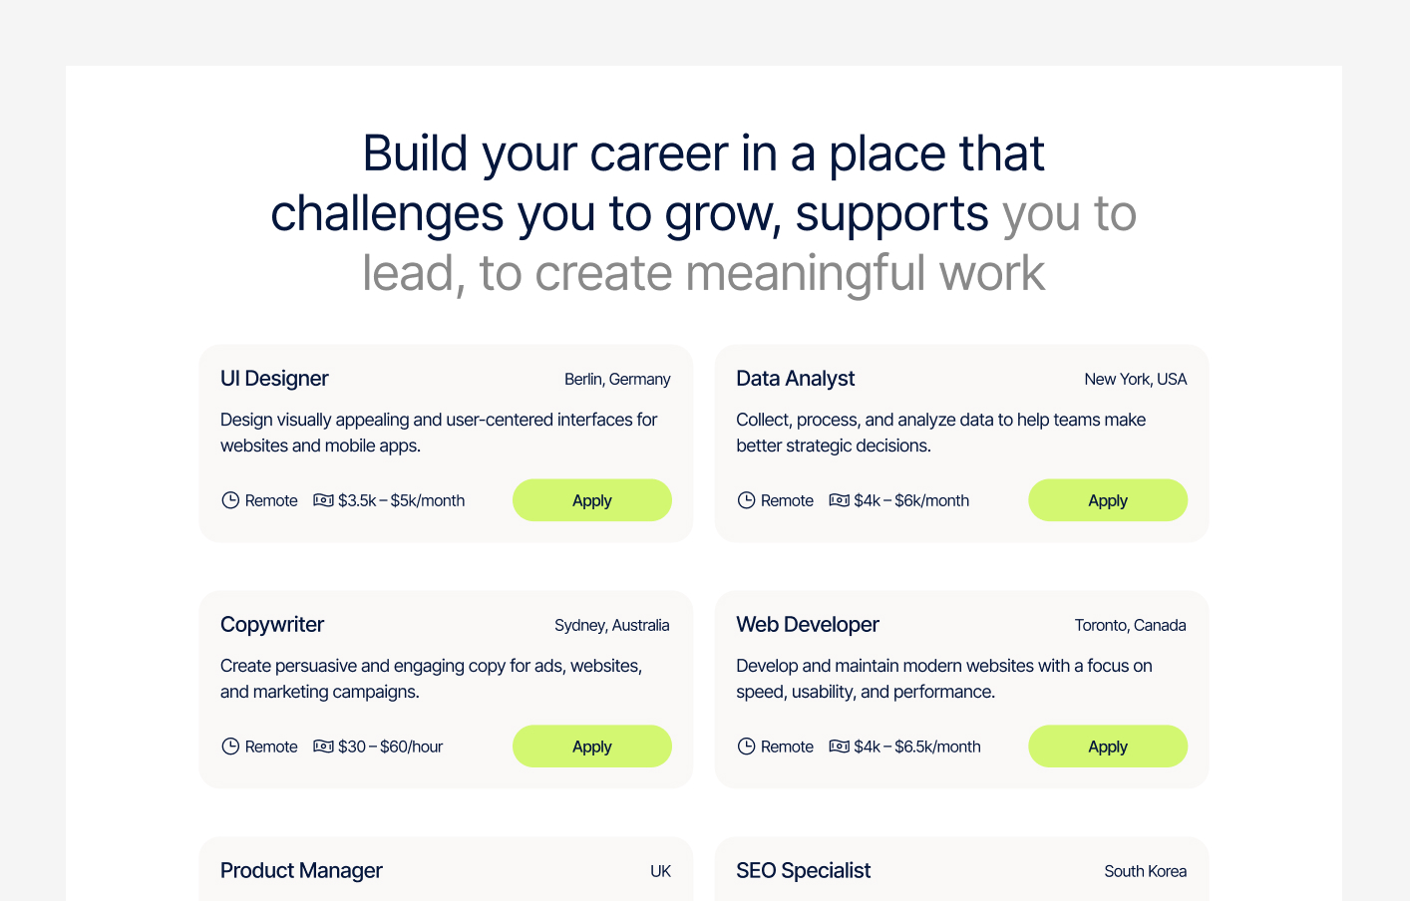Click the banknote icon next to $30 – $60/hour

click(322, 747)
